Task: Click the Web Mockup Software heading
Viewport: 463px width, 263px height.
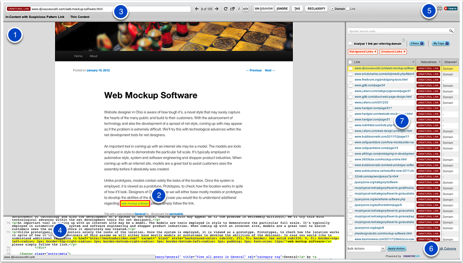Action: pos(151,95)
